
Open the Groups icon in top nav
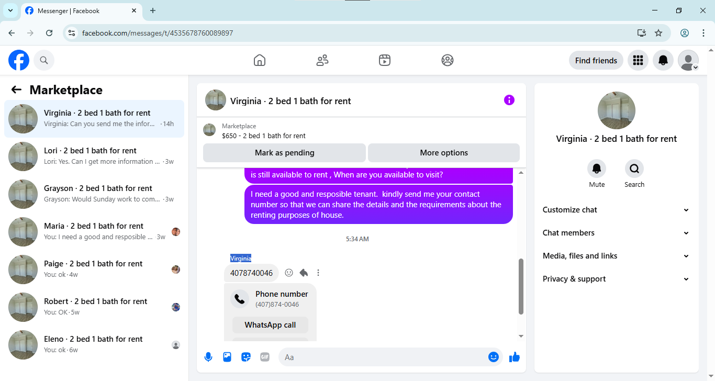(x=448, y=60)
